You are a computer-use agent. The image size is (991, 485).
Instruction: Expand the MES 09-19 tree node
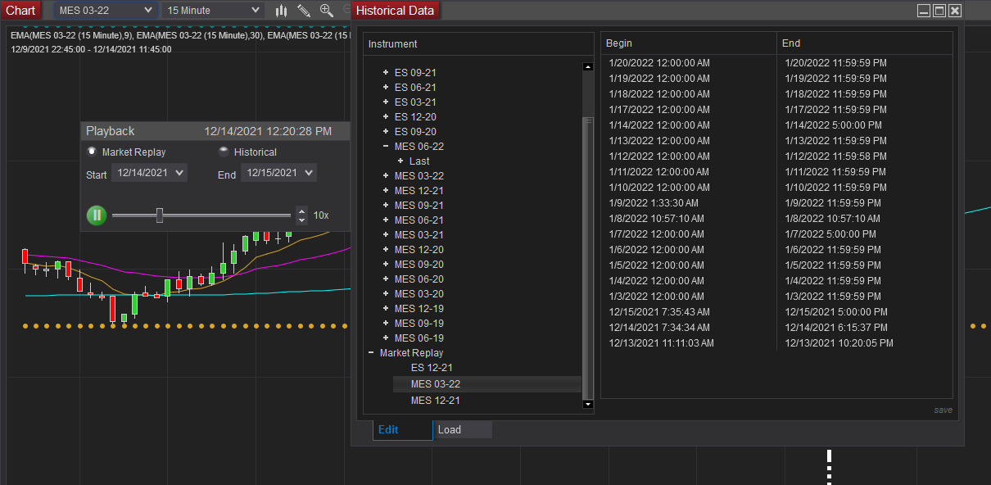tap(386, 324)
